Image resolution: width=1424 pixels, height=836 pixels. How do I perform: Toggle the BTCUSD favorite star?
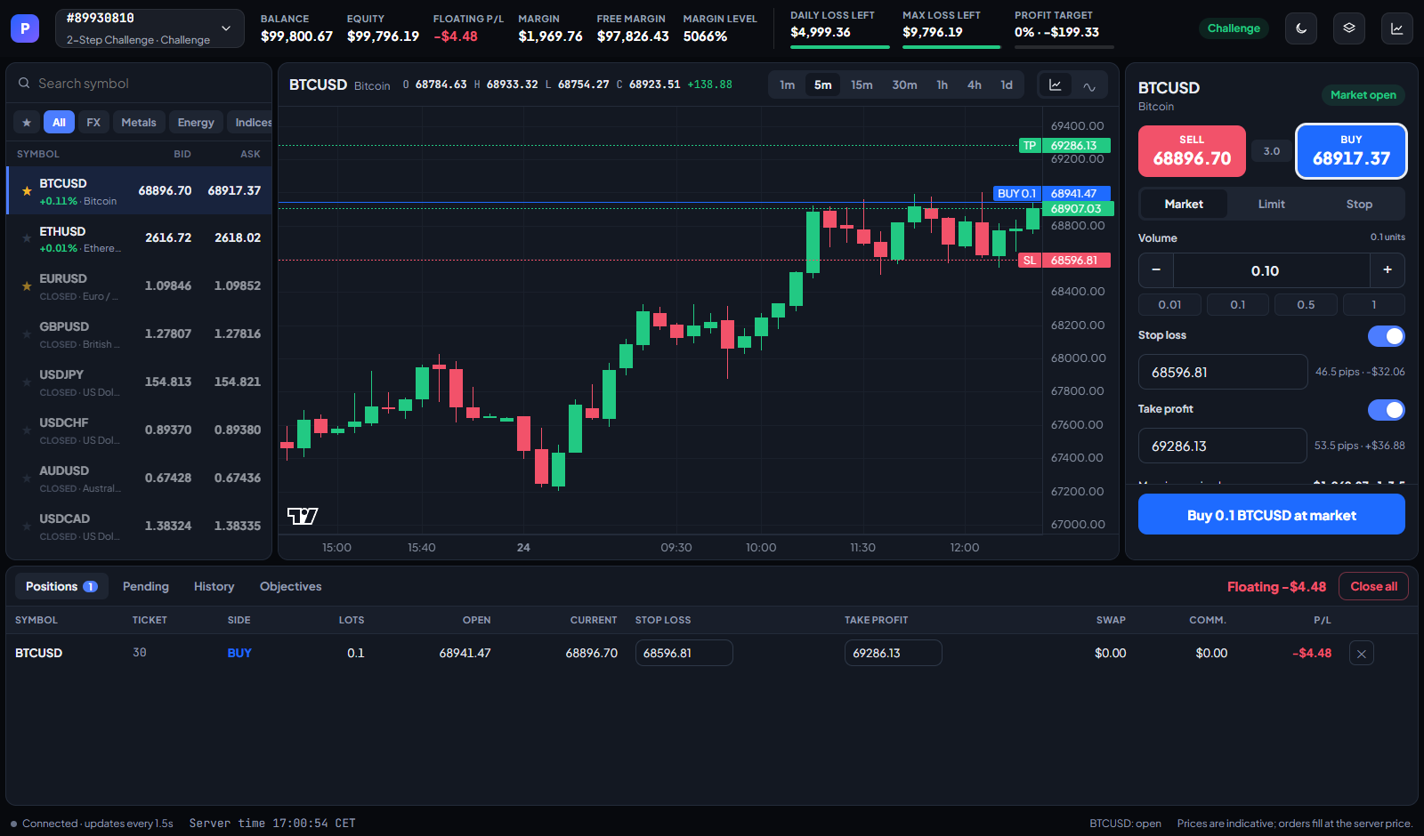pyautogui.click(x=27, y=191)
